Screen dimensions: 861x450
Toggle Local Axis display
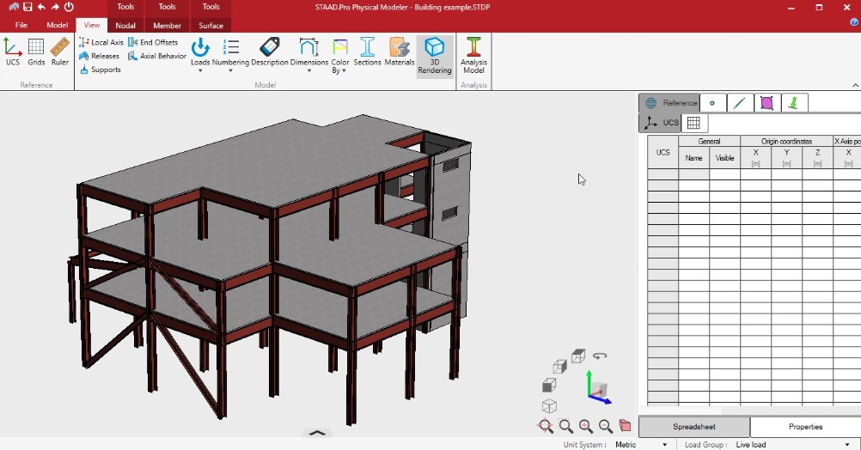101,42
